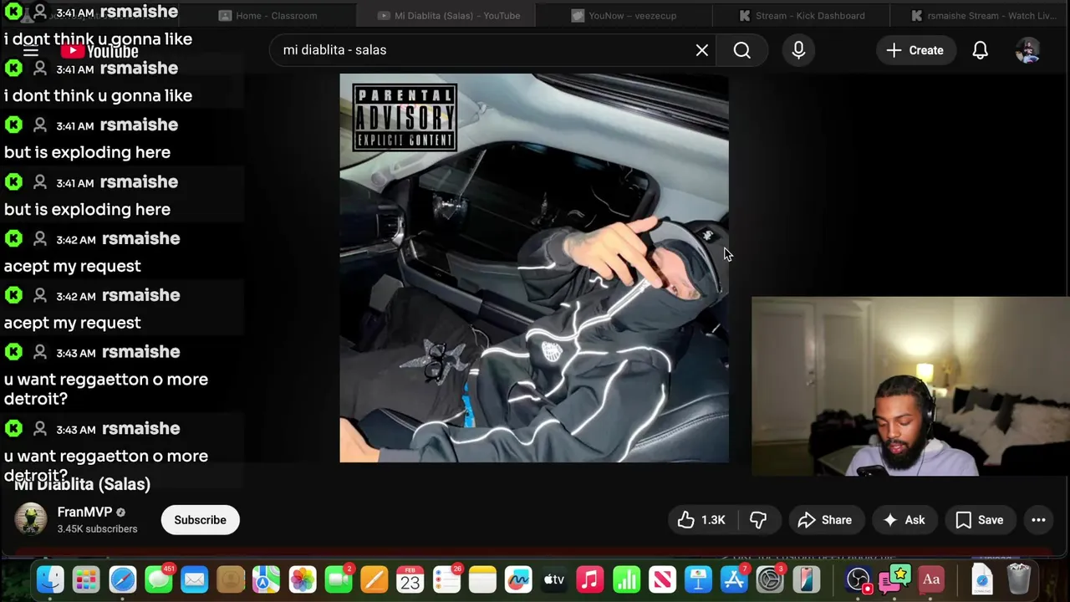This screenshot has width=1070, height=602.
Task: Open the Create menu
Action: coord(915,50)
